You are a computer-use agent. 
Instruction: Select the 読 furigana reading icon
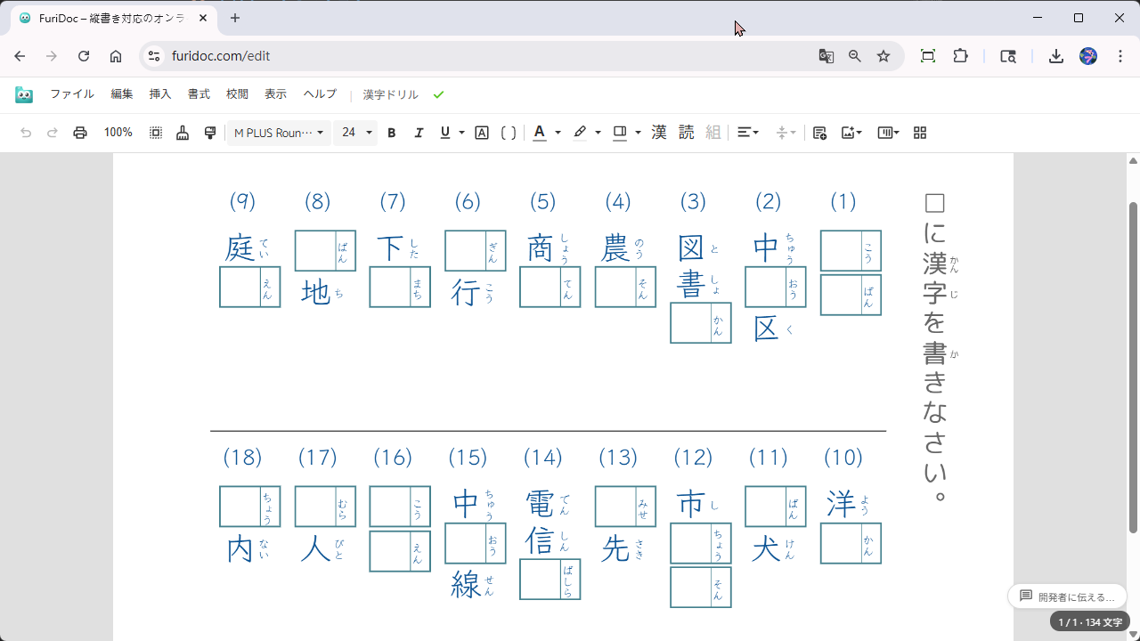pyautogui.click(x=686, y=132)
